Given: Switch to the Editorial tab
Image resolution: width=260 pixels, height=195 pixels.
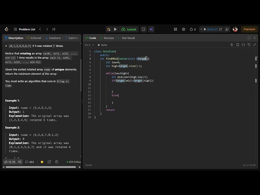Looking at the screenshot, I should point(34,38).
